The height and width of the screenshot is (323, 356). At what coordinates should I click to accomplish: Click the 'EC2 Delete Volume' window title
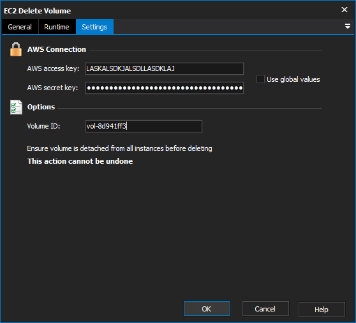click(37, 11)
